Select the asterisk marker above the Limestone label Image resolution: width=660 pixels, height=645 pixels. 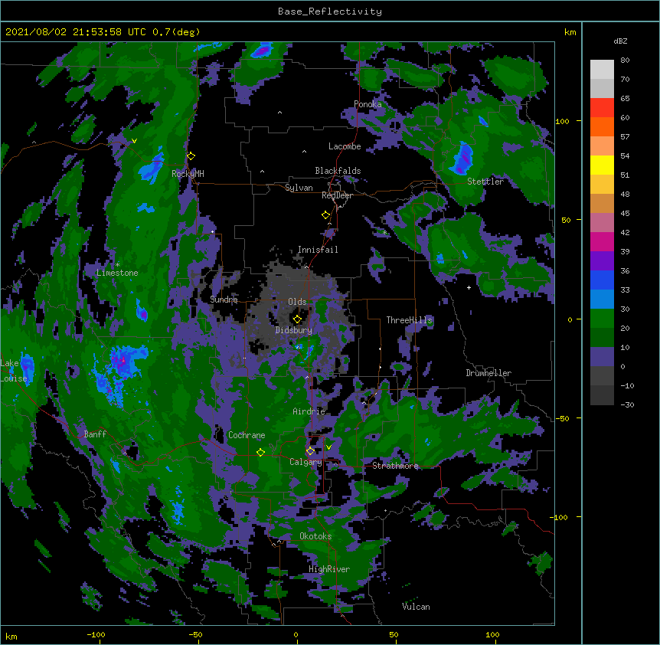tap(117, 265)
